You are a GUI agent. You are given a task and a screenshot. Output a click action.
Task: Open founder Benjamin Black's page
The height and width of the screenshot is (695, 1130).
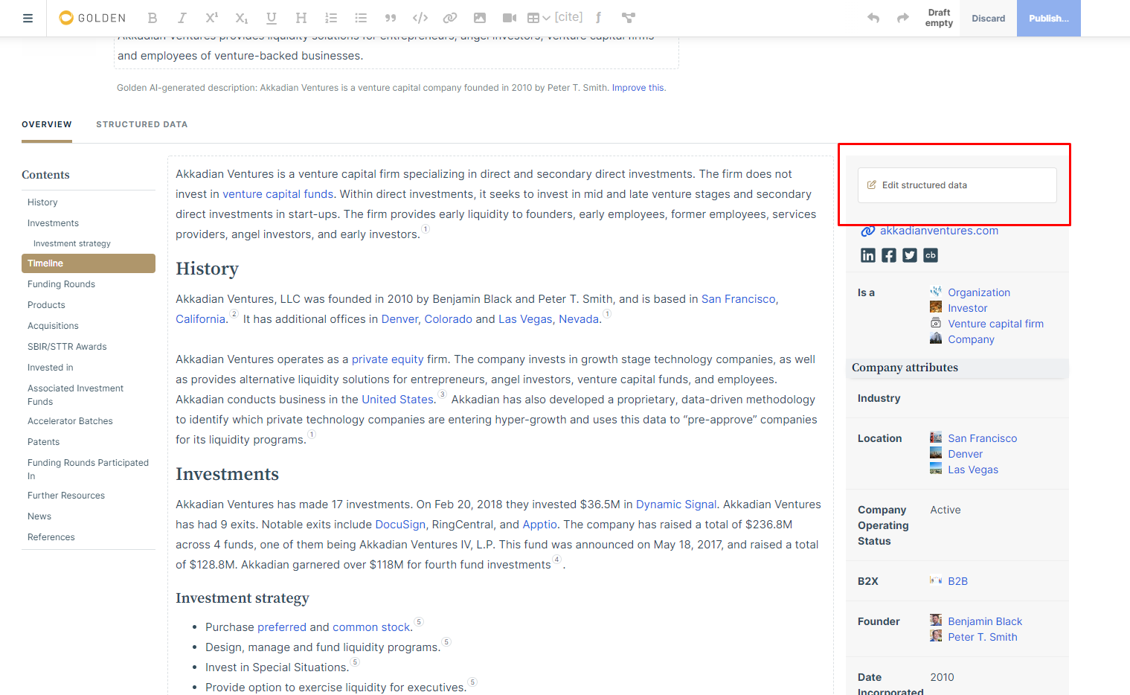(985, 621)
